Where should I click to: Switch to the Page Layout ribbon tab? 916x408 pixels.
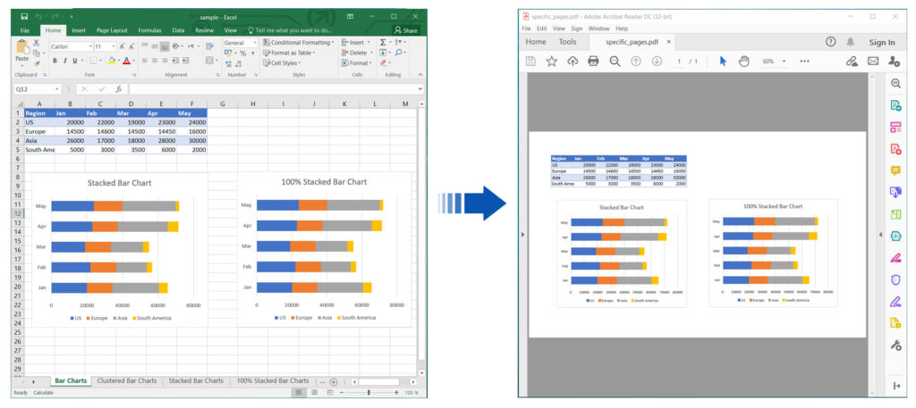[112, 29]
